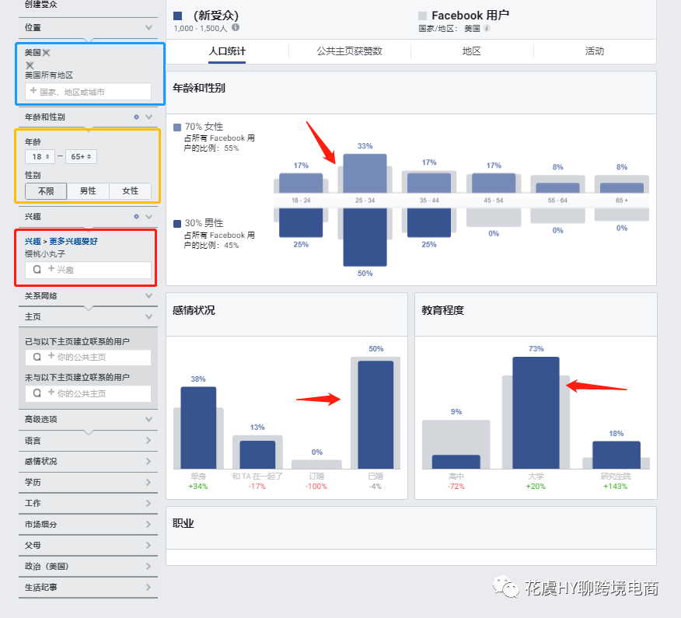Click the 研究生院 18% bar

(x=616, y=455)
